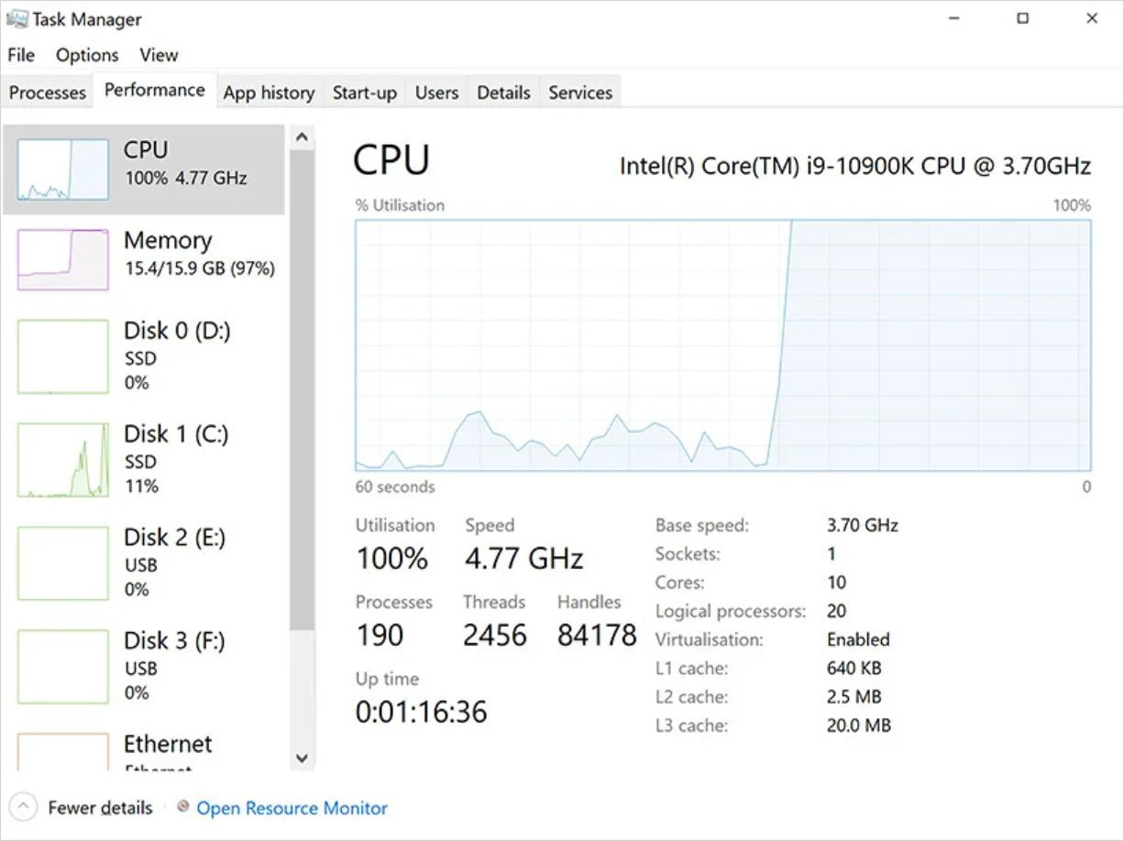This screenshot has height=841, width=1124.
Task: Open the Memory usage panel
Action: pos(144,259)
